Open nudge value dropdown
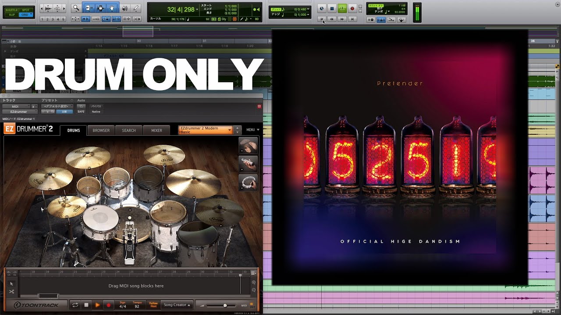The width and height of the screenshot is (561, 315). 308,14
